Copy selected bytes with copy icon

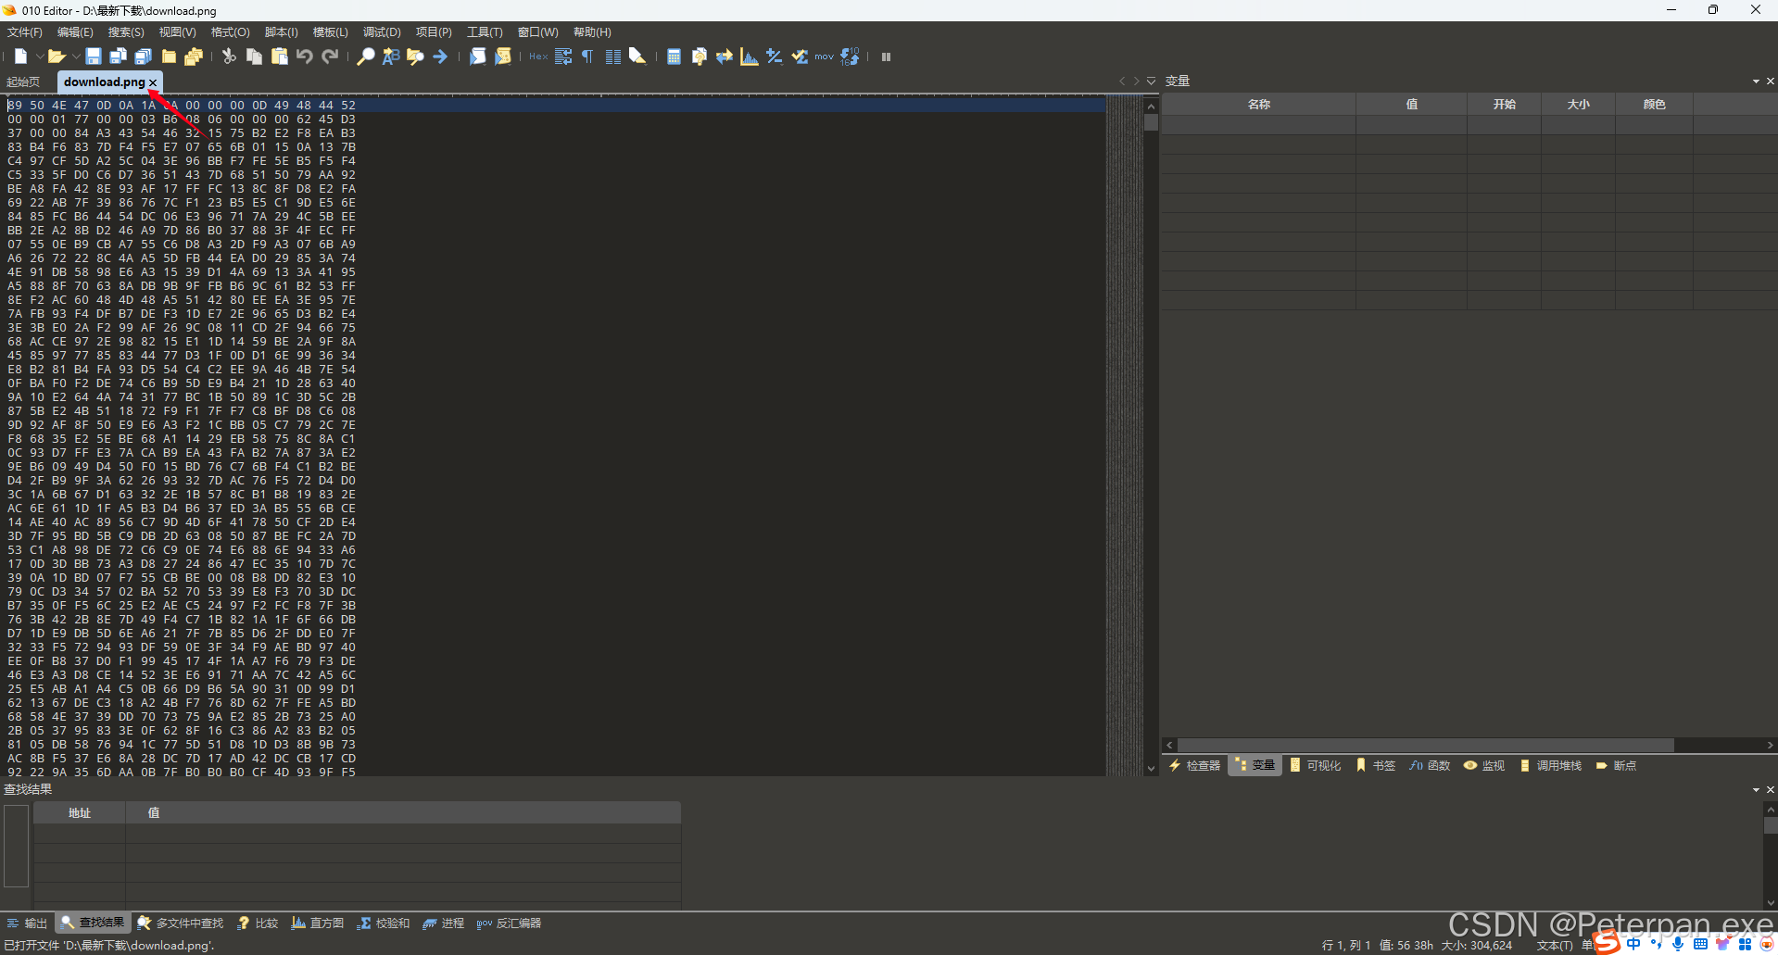pyautogui.click(x=254, y=57)
